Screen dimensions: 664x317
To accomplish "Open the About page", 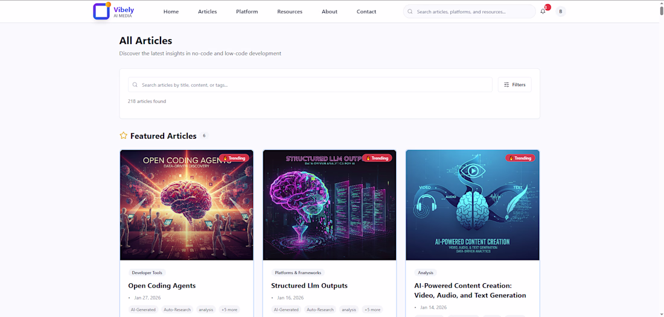I will 330,11.
